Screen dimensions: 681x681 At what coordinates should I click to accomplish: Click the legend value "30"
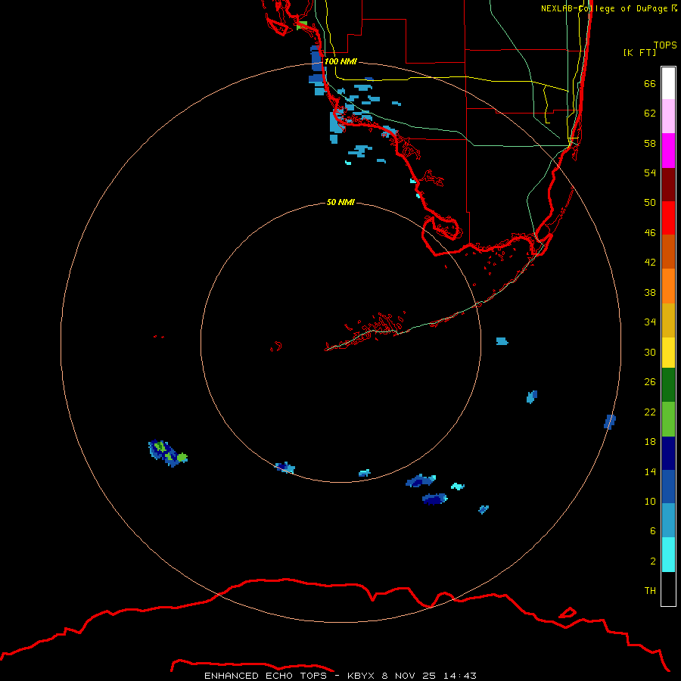click(x=650, y=352)
